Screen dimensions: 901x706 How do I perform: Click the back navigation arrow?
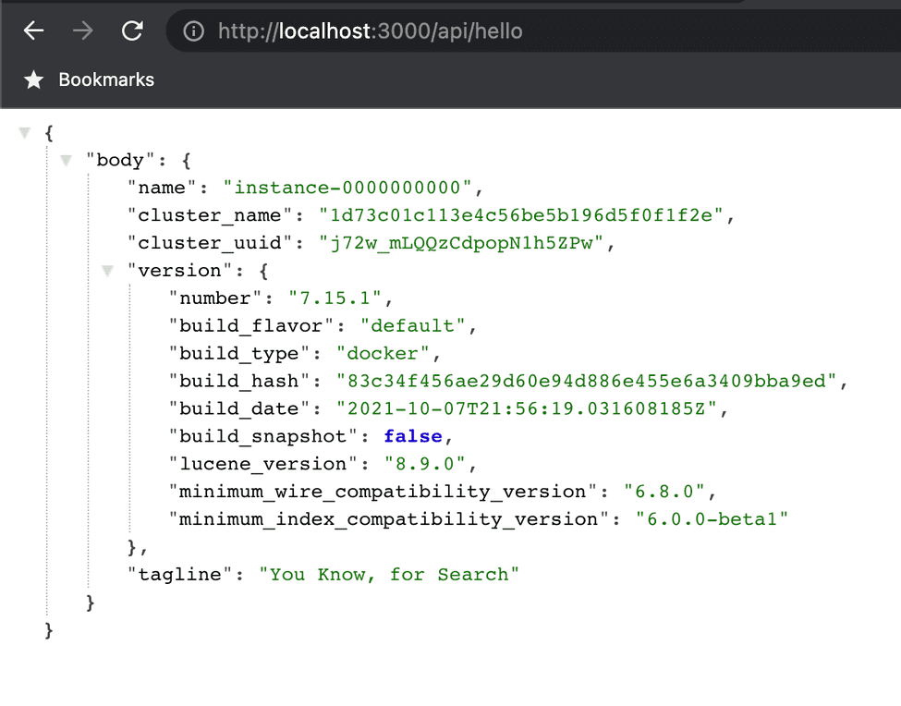click(x=33, y=30)
